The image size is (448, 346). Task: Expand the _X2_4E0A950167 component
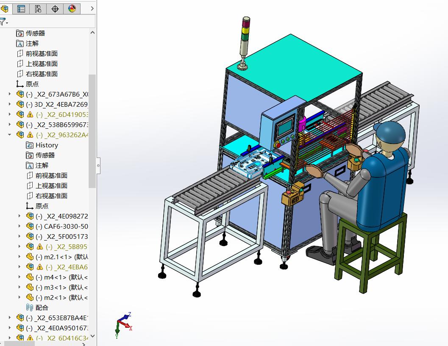[10, 328]
